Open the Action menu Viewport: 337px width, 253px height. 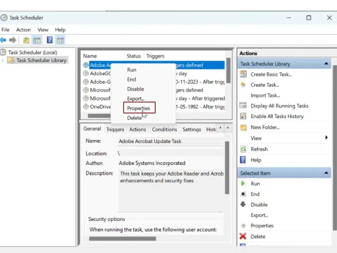pyautogui.click(x=23, y=30)
